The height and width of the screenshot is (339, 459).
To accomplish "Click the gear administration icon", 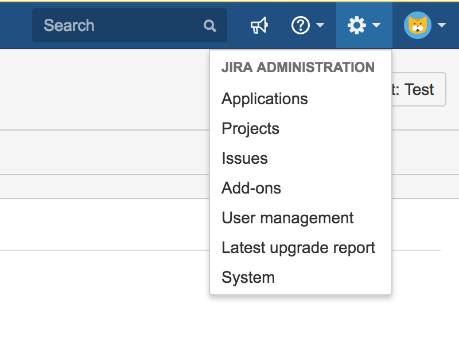I will pyautogui.click(x=357, y=25).
